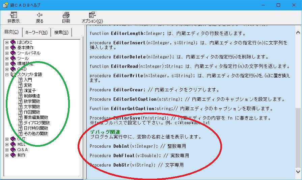This screenshot has width=302, height=180.
Task: Expand the ツールパネル tree node
Action: (7, 53)
